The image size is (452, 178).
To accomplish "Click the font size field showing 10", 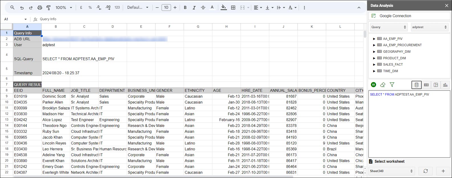I will coord(166,8).
